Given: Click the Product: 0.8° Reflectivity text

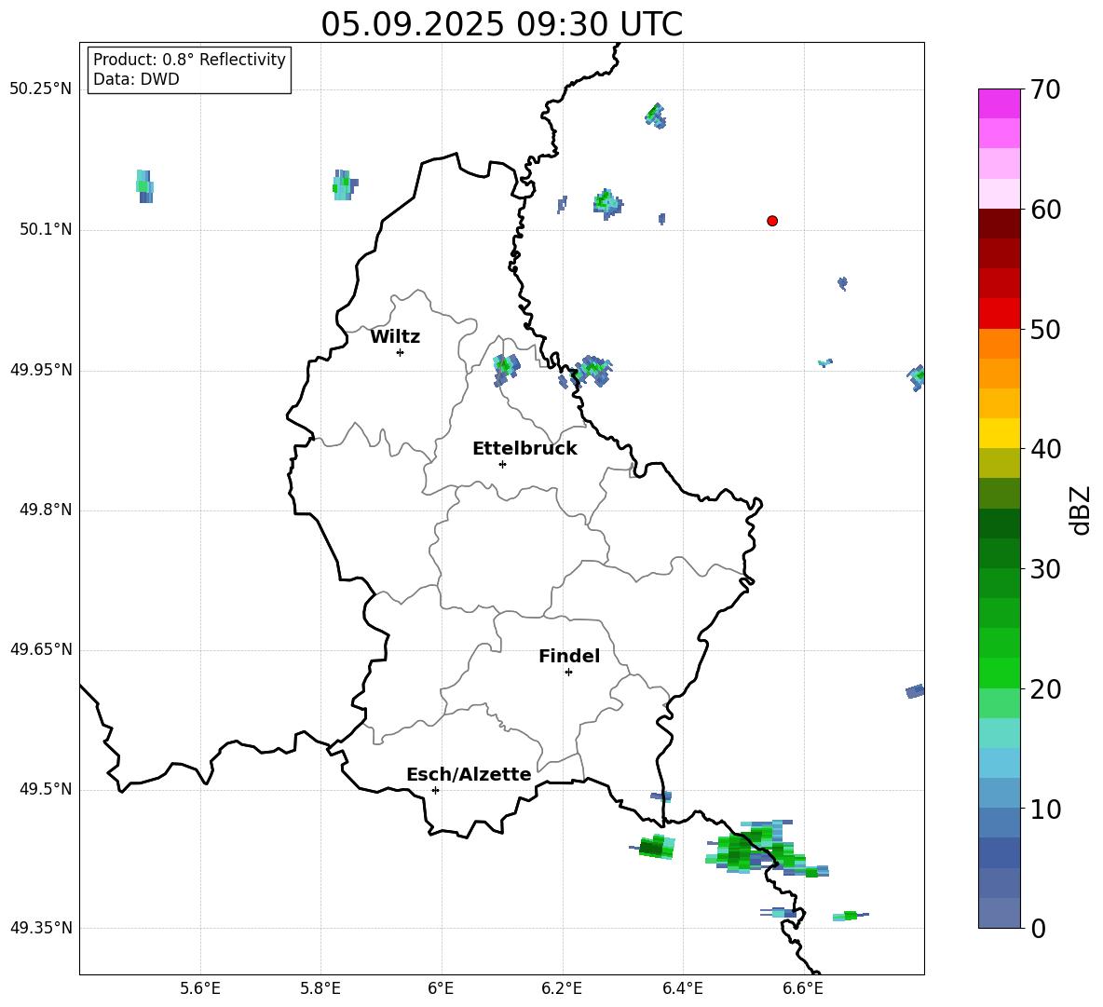Looking at the screenshot, I should pos(189,60).
